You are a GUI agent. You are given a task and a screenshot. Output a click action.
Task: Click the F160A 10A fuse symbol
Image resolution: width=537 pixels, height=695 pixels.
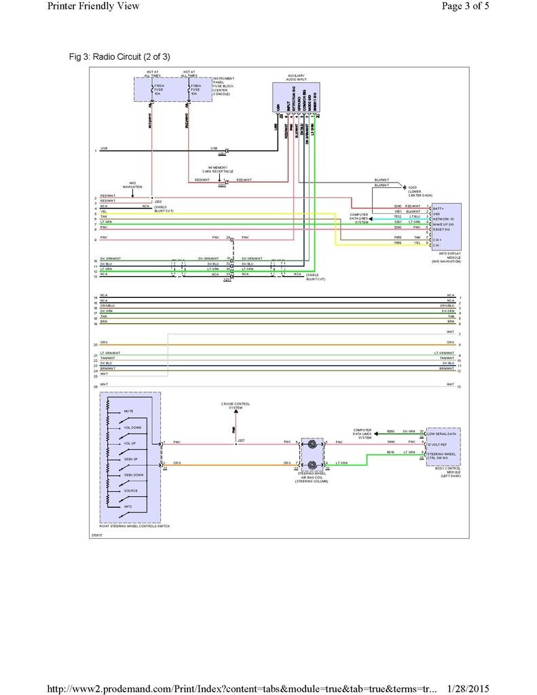[189, 90]
